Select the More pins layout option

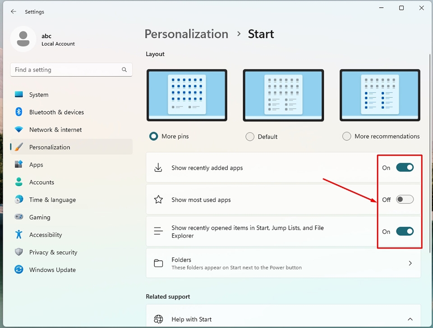(x=153, y=136)
